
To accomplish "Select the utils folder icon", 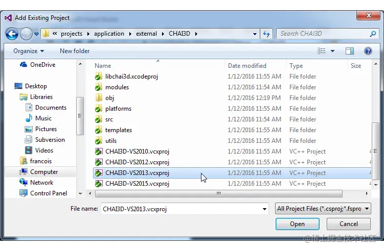I will point(99,141).
